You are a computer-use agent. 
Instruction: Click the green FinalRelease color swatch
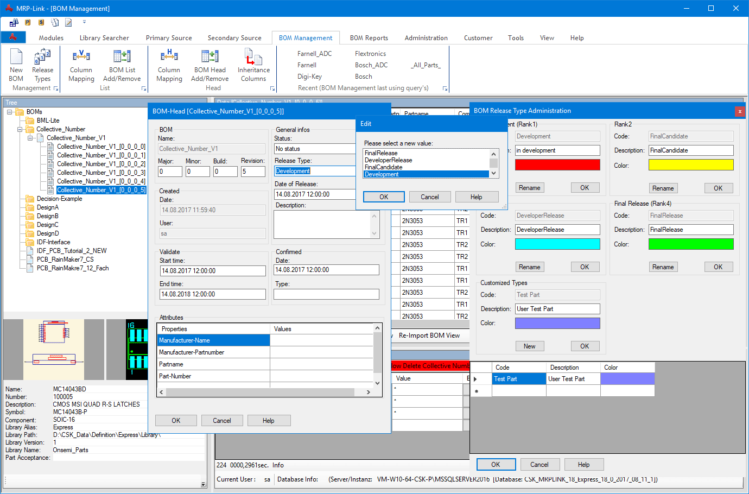point(691,244)
